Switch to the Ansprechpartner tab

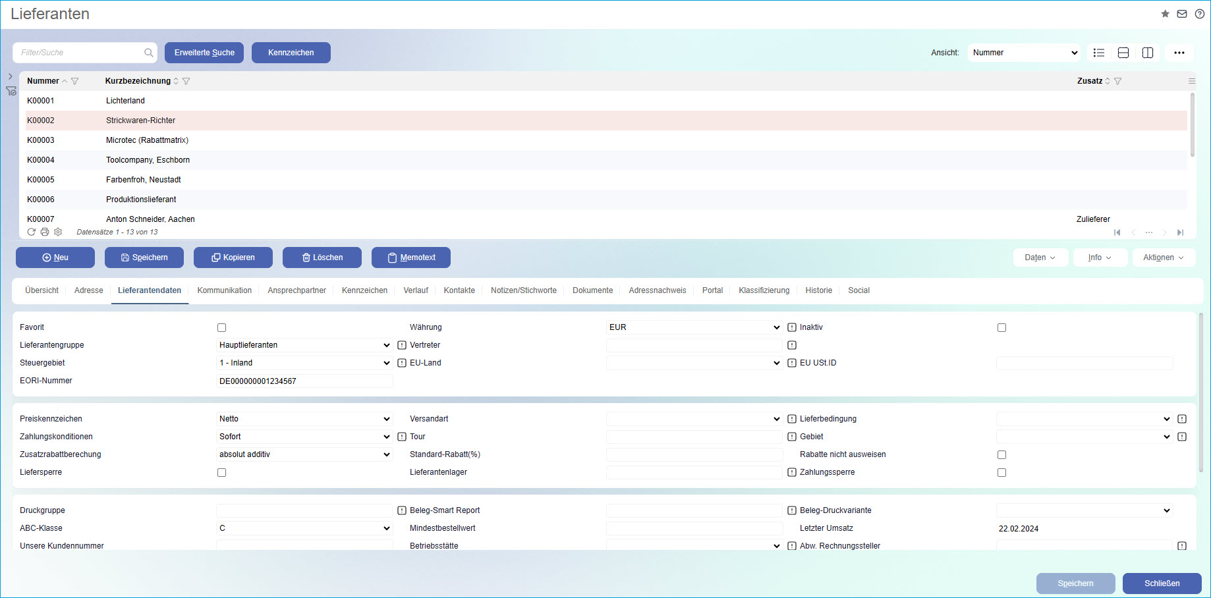tap(296, 290)
